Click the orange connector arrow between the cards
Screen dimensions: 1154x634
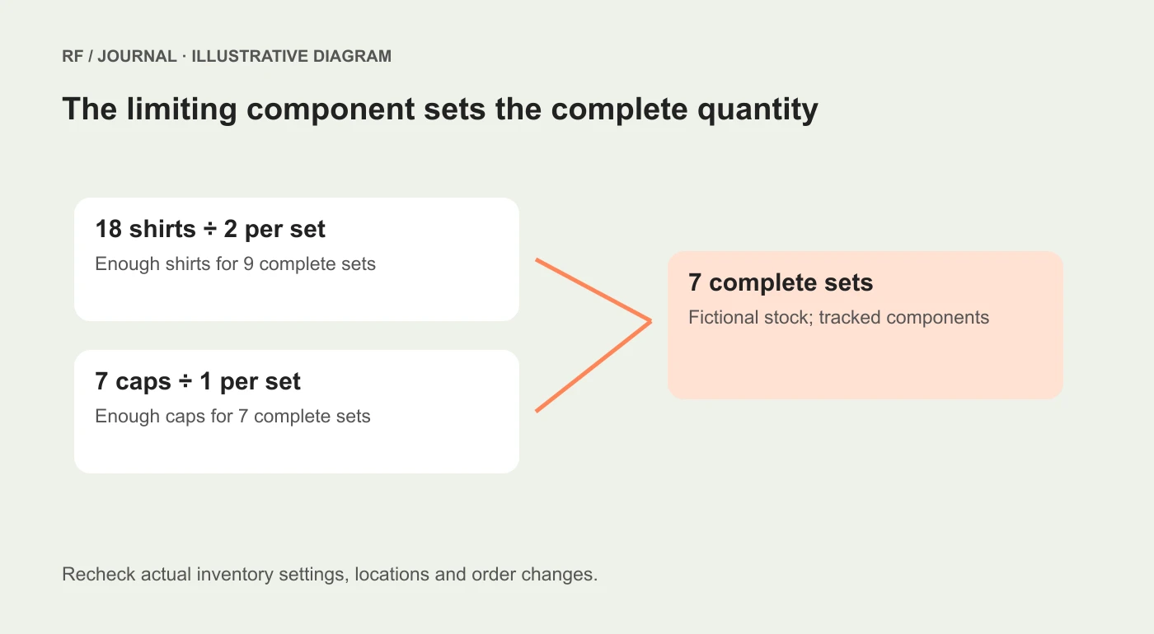pos(593,335)
